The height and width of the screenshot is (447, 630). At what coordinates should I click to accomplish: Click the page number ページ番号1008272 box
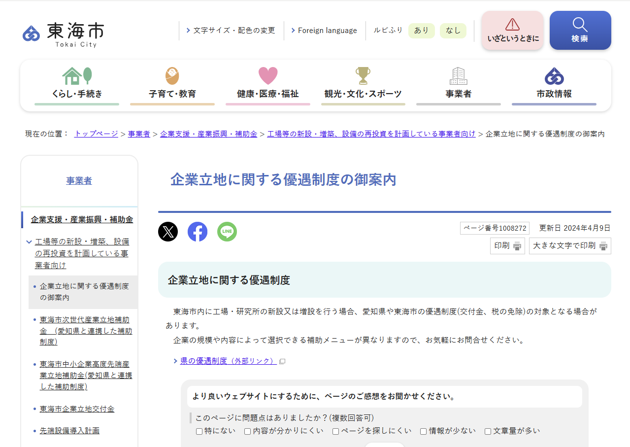tap(495, 228)
